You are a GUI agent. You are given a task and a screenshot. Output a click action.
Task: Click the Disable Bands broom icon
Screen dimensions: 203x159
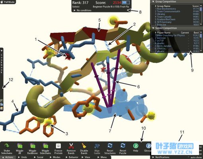(84, 146)
